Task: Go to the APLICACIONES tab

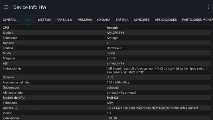Action: (x=166, y=20)
